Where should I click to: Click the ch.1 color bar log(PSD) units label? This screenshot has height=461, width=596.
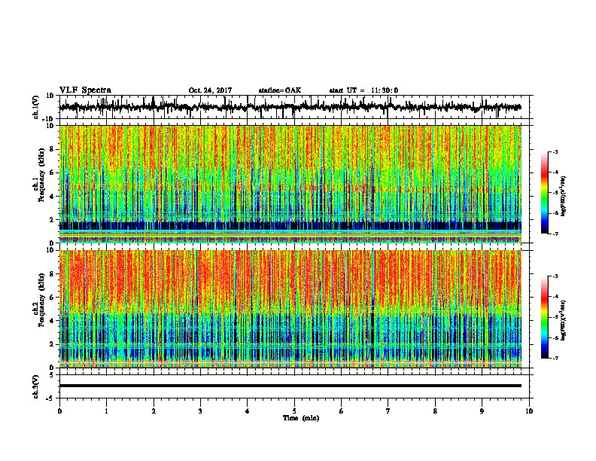pyautogui.click(x=563, y=197)
